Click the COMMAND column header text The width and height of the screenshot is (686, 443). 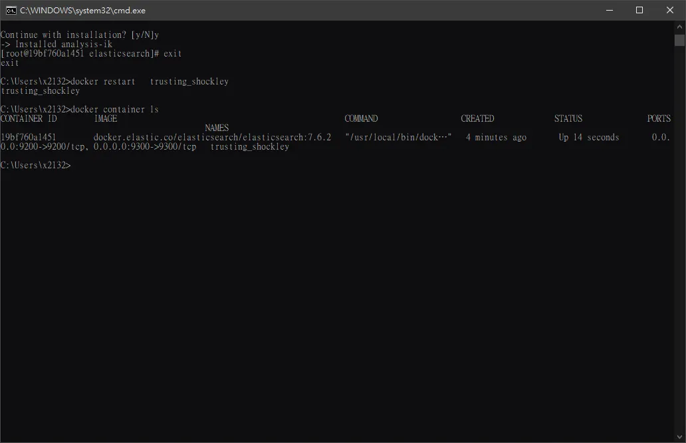361,118
